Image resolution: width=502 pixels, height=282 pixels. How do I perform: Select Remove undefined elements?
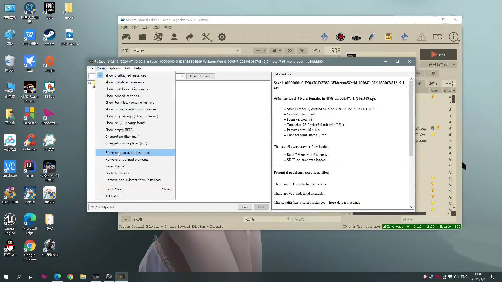(135, 159)
